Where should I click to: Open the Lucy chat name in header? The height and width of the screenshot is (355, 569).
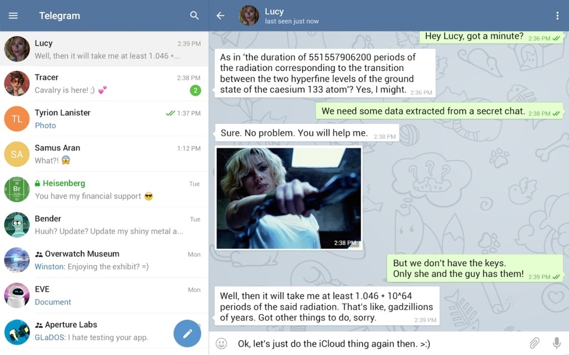[274, 12]
